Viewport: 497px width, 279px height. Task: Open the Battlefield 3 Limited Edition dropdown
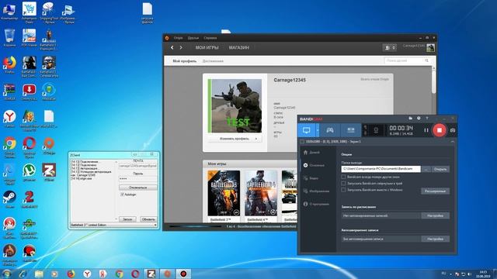tap(114, 225)
